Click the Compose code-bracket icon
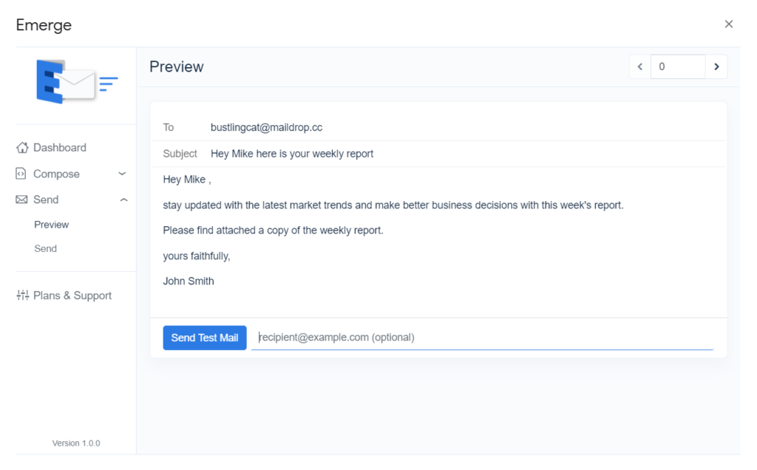This screenshot has height=470, width=757. point(21,174)
